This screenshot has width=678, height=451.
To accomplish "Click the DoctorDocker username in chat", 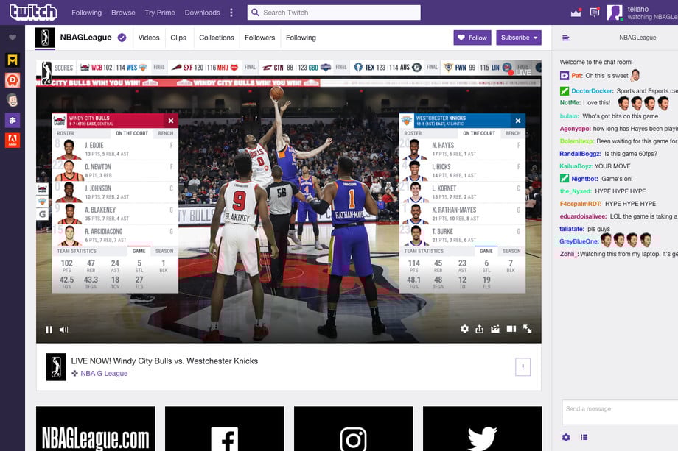I will click(x=592, y=91).
